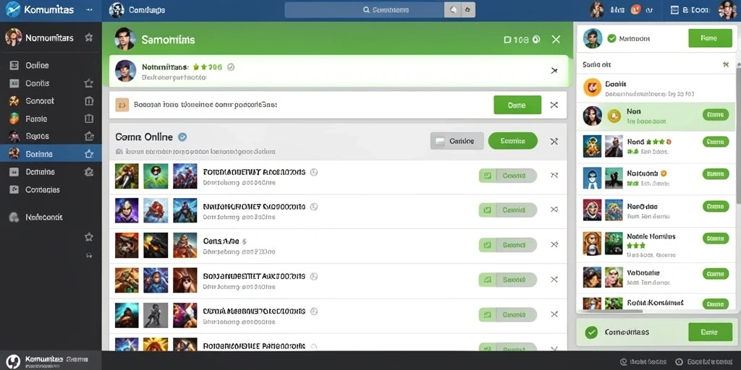
Task: Toggle the green checkmark circle in the bottom-right bar
Action: point(590,332)
